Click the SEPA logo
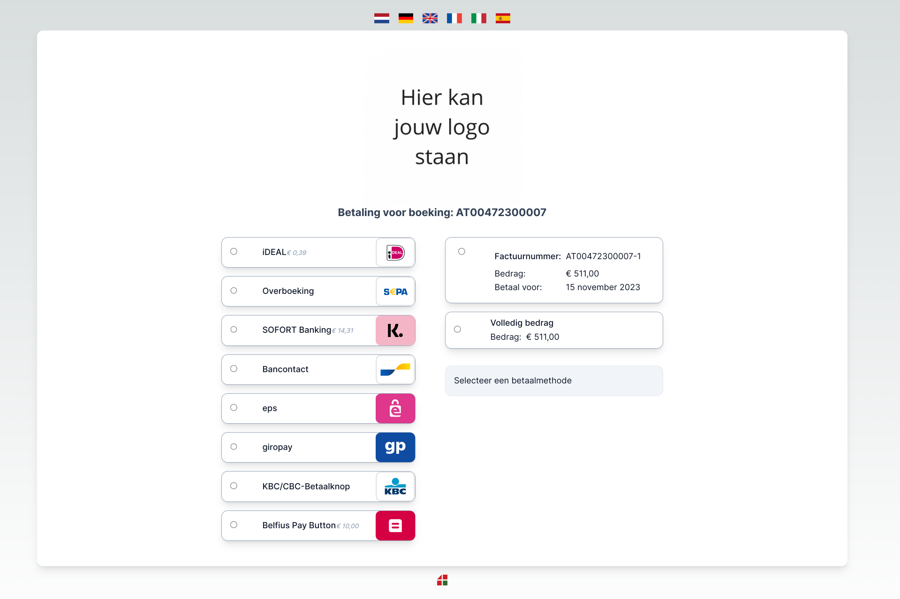The height and width of the screenshot is (599, 900). (x=395, y=292)
